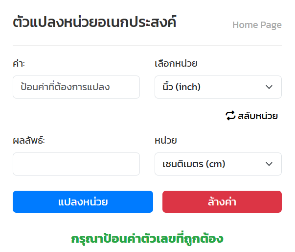
Task: Open the Home Page link
Action: tap(257, 25)
